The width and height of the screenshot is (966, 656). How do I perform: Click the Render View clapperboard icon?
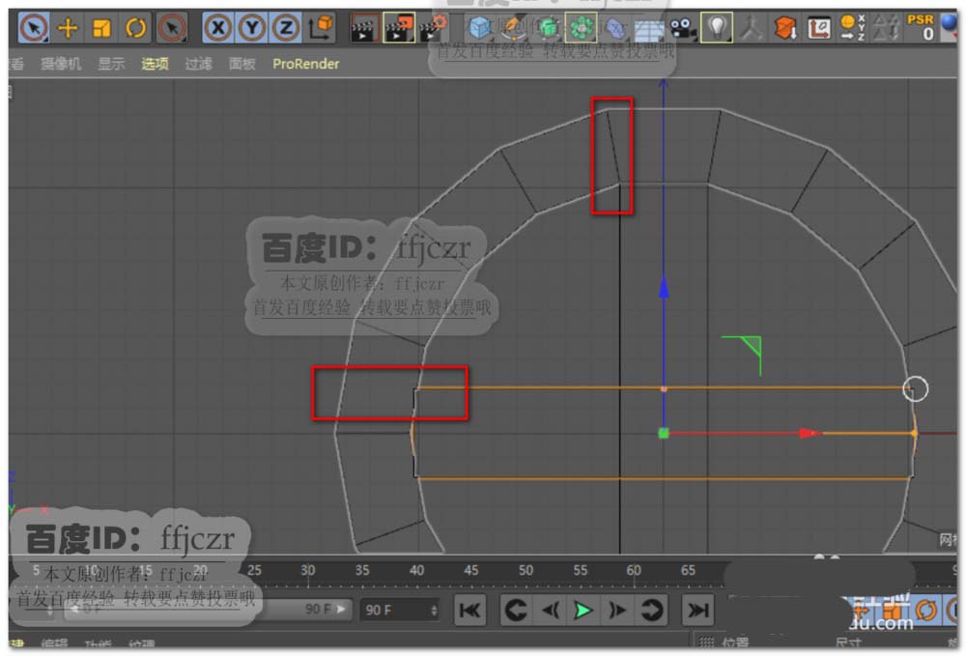pos(363,28)
